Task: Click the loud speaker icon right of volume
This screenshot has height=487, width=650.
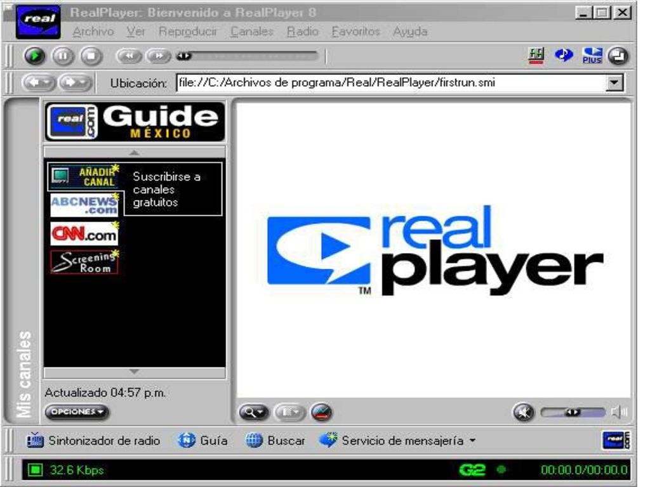Action: pos(620,412)
